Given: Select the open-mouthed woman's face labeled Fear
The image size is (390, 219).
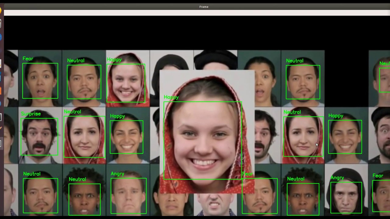Looking at the screenshot, I should click(40, 81).
